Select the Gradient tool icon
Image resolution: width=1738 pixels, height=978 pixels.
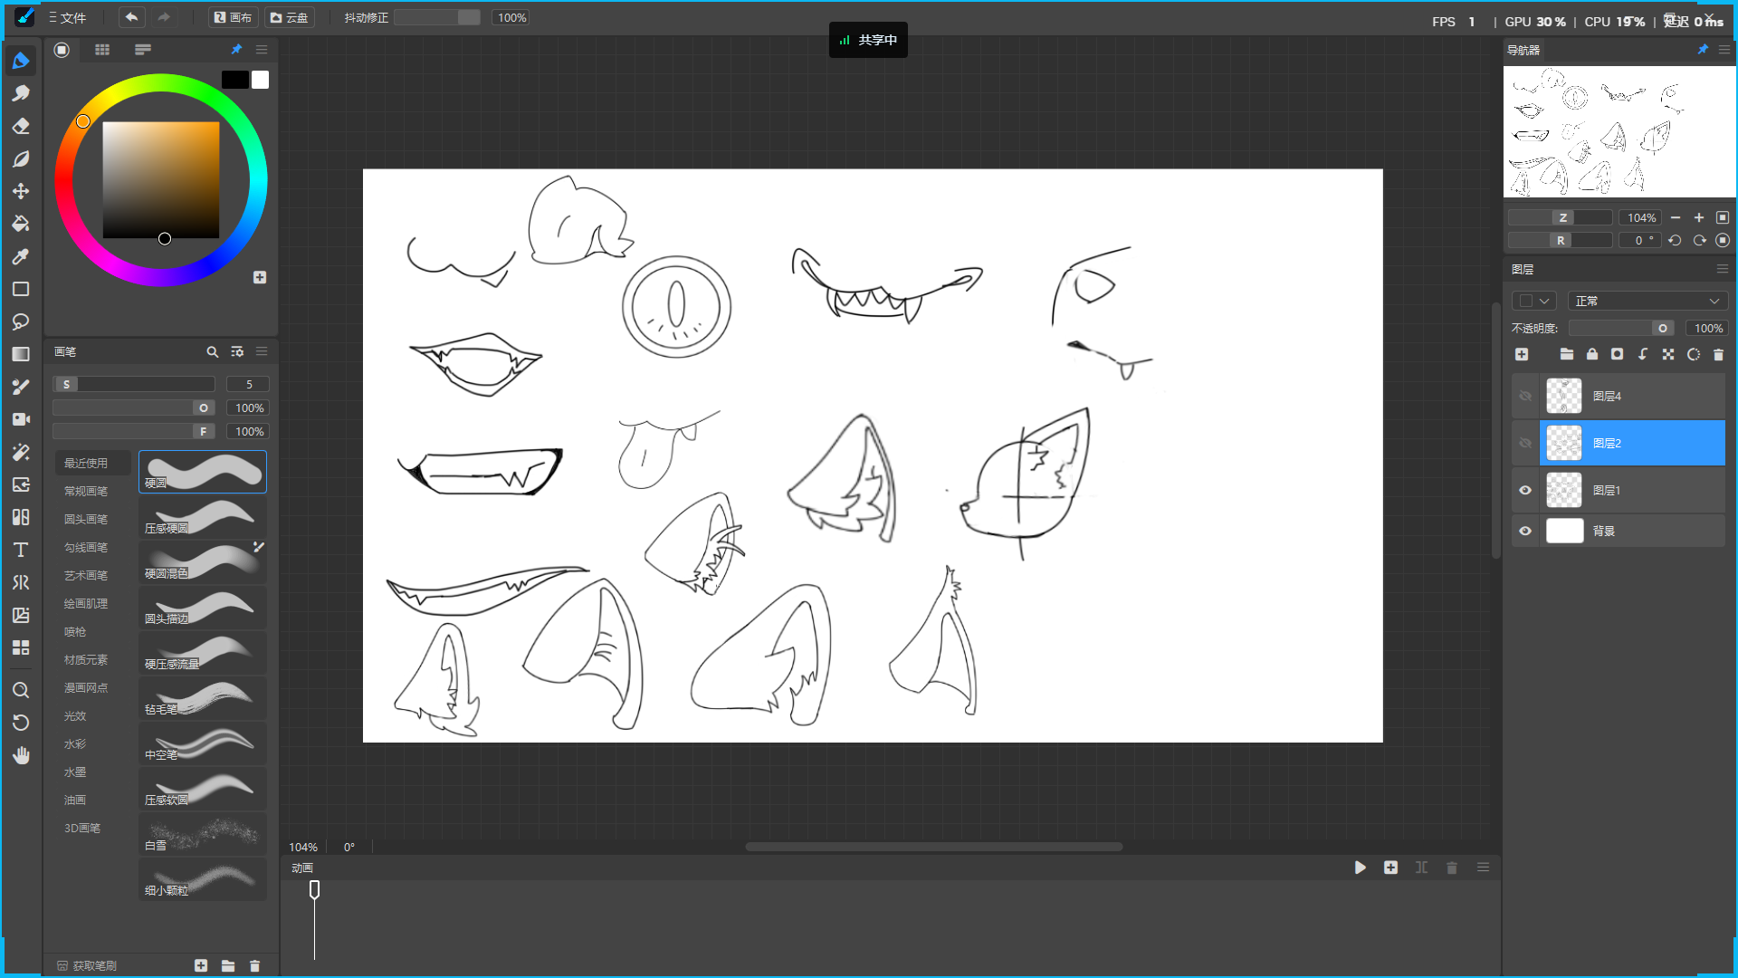21,354
